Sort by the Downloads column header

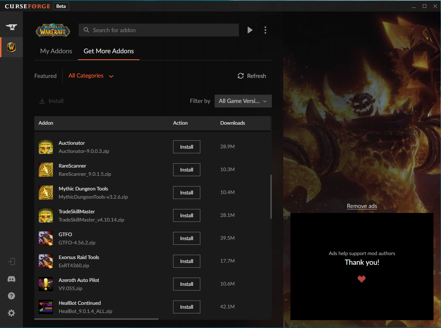(x=232, y=123)
